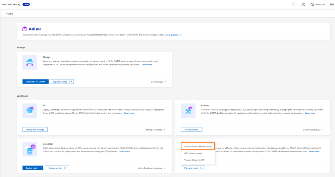Open the help question mark icon
Viewport: 335px width, 177px height.
tap(303, 4)
